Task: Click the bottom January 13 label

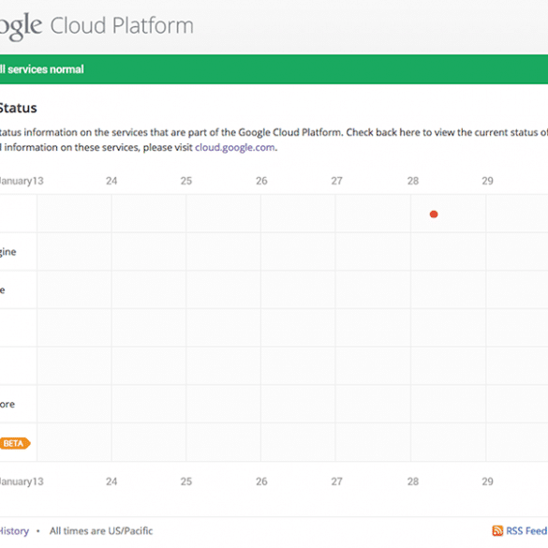Action: [22, 481]
